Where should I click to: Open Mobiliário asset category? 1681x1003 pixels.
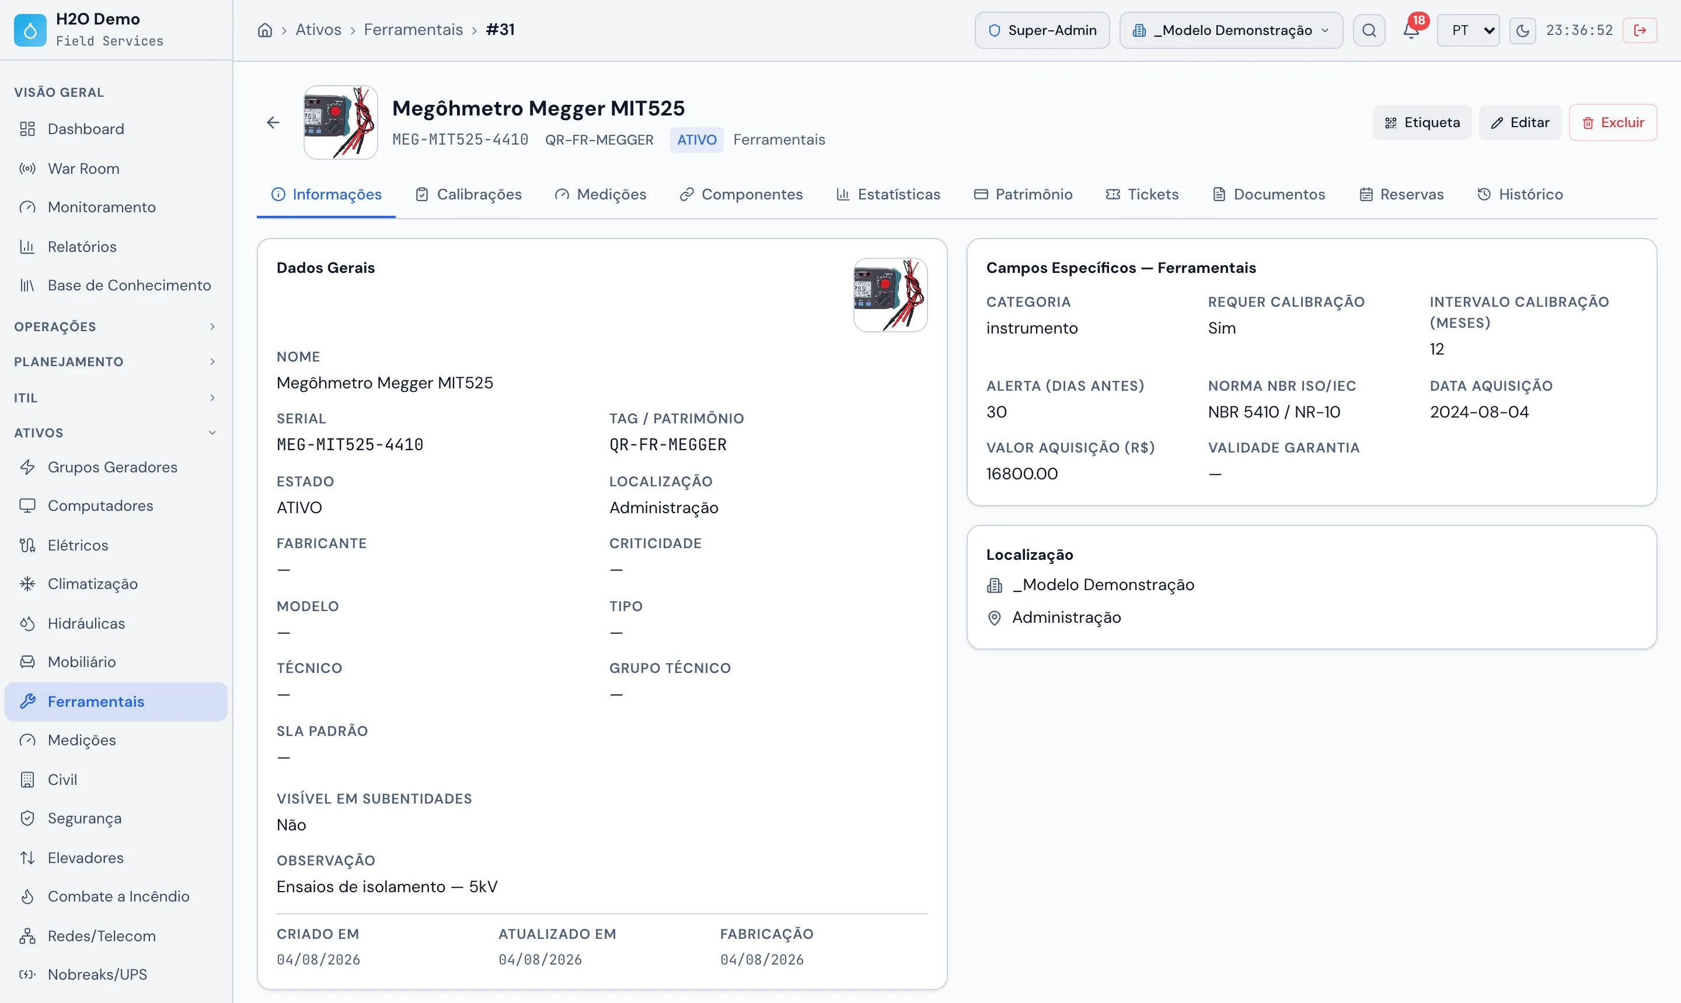[x=116, y=662]
